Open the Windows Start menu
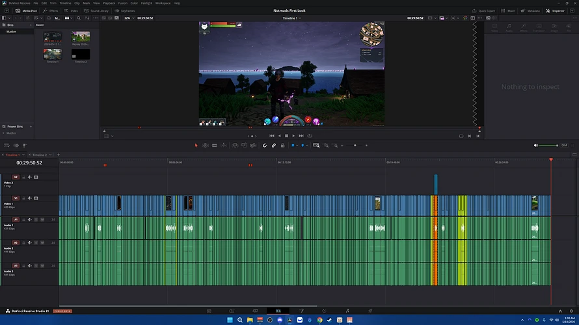Screen dimensions: 579x325 (x=230, y=320)
